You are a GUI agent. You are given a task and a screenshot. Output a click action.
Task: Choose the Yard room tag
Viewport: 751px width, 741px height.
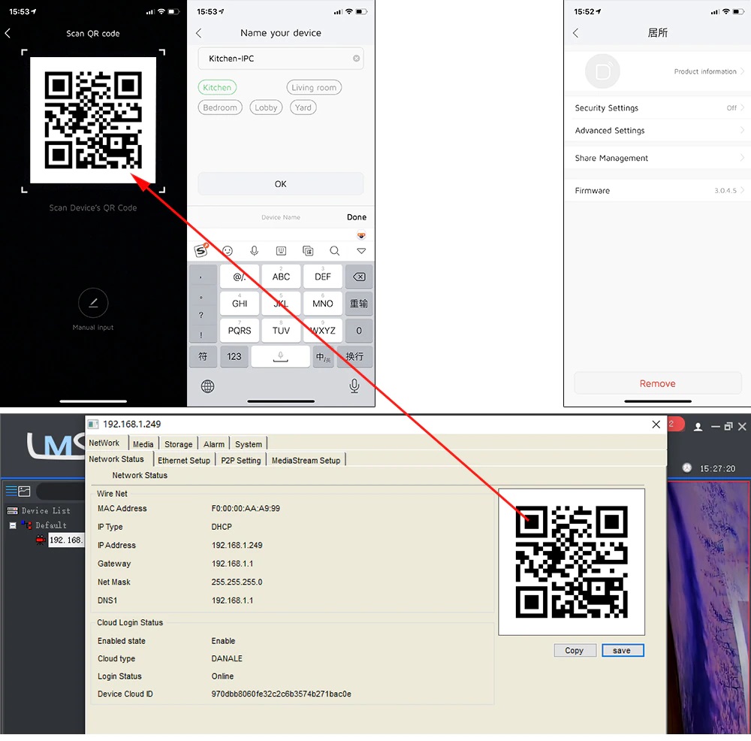click(303, 107)
